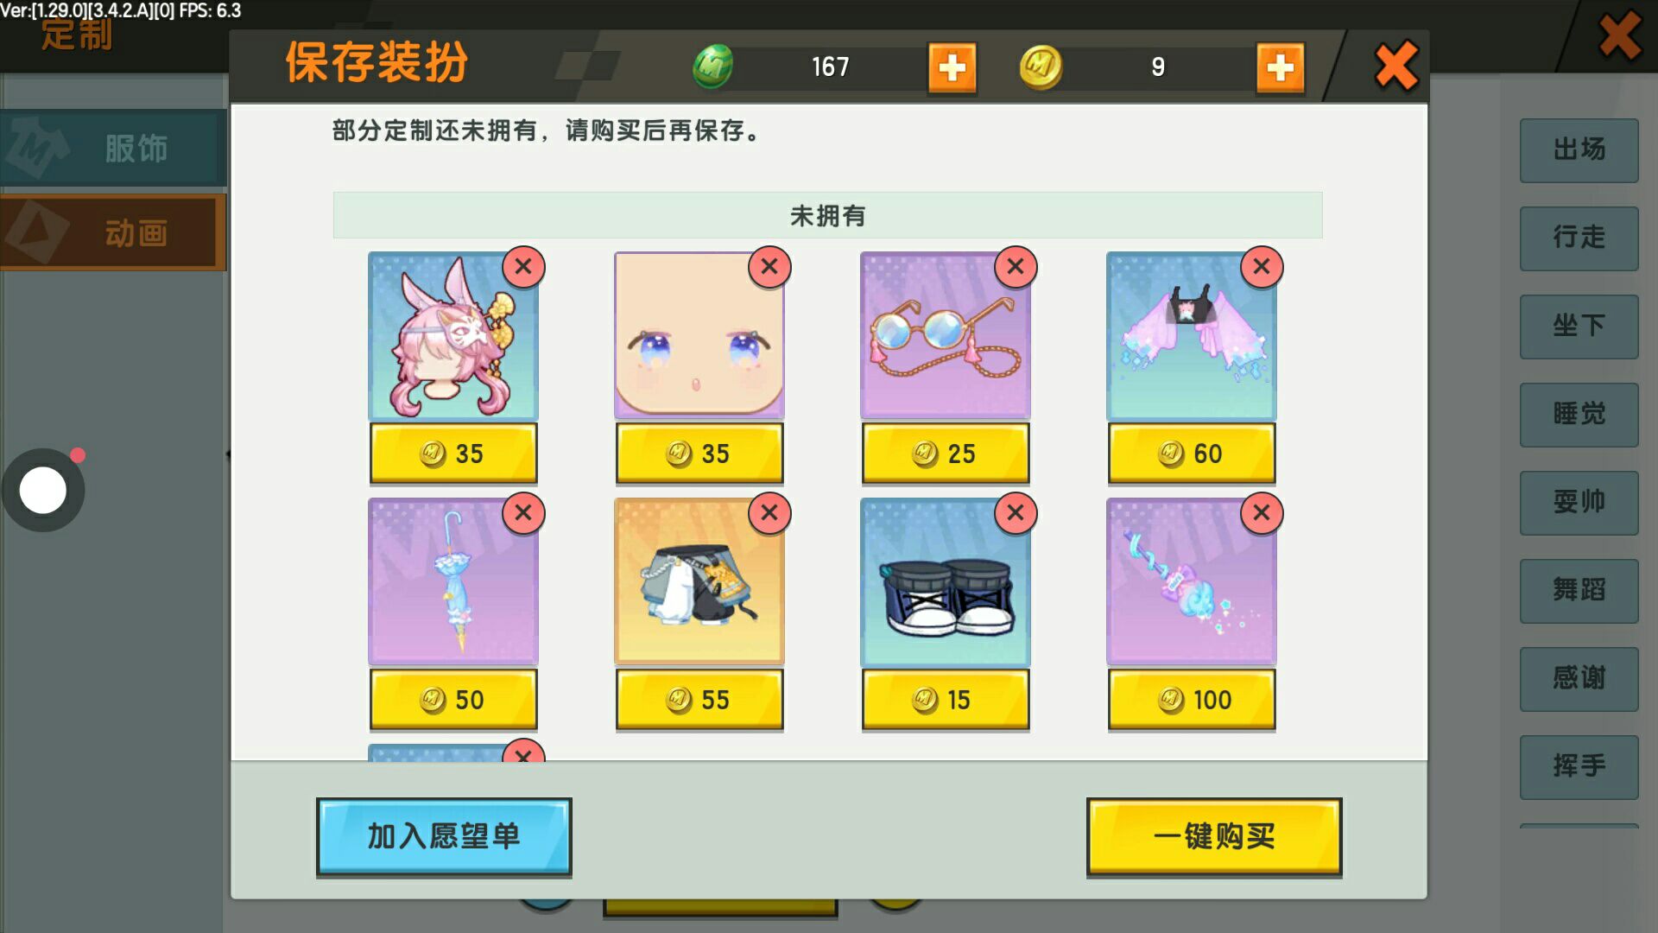
Task: Remove the pink bunny hair item
Action: tap(523, 267)
